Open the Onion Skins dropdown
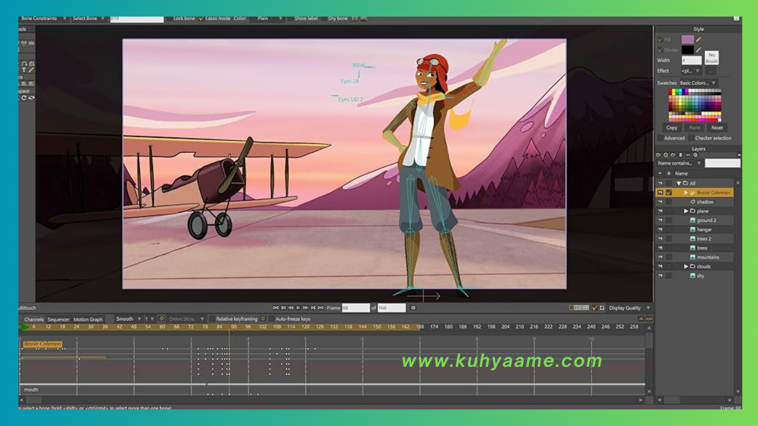 coord(187,319)
